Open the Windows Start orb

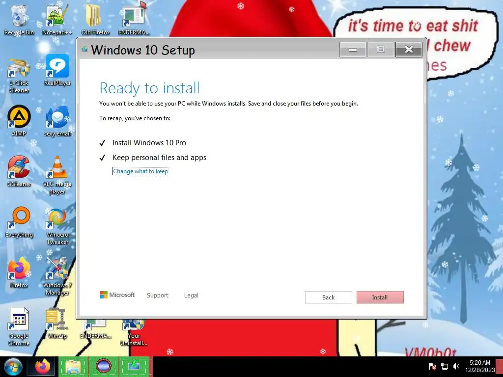click(x=13, y=366)
